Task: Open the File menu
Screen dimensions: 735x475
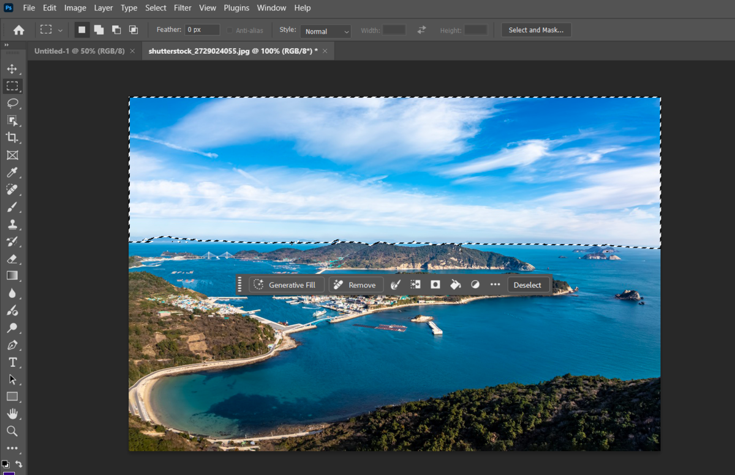Action: [29, 8]
